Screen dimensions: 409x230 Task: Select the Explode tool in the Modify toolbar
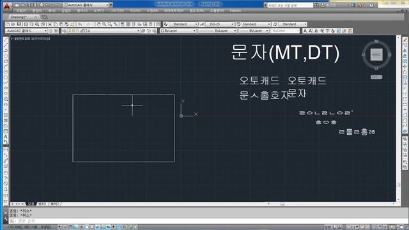pos(405,132)
